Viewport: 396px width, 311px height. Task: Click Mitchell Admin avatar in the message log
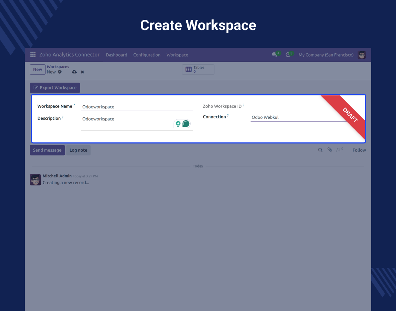(35, 180)
